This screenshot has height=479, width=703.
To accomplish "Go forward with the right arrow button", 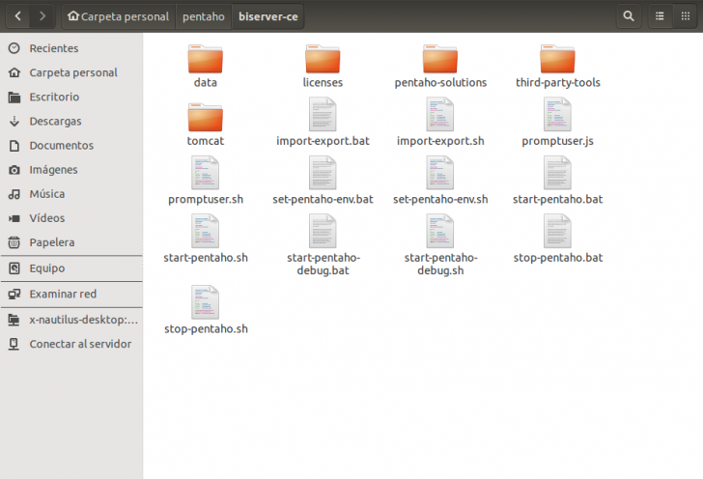I will [x=42, y=16].
